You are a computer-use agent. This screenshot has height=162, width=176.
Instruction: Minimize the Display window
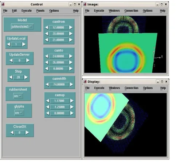[158, 82]
